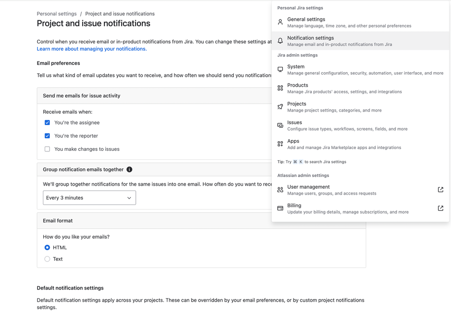This screenshot has width=451, height=317.
Task: Click the Notification settings bell icon
Action: tap(280, 41)
